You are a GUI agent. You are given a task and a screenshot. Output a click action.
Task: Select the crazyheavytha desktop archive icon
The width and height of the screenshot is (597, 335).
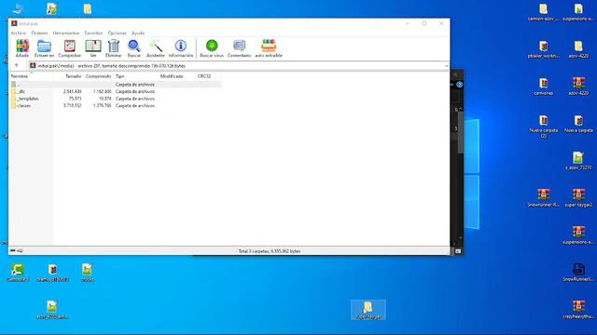click(x=578, y=310)
